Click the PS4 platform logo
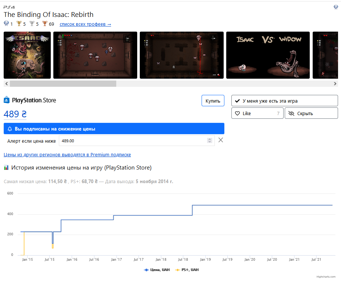 pyautogui.click(x=9, y=7)
